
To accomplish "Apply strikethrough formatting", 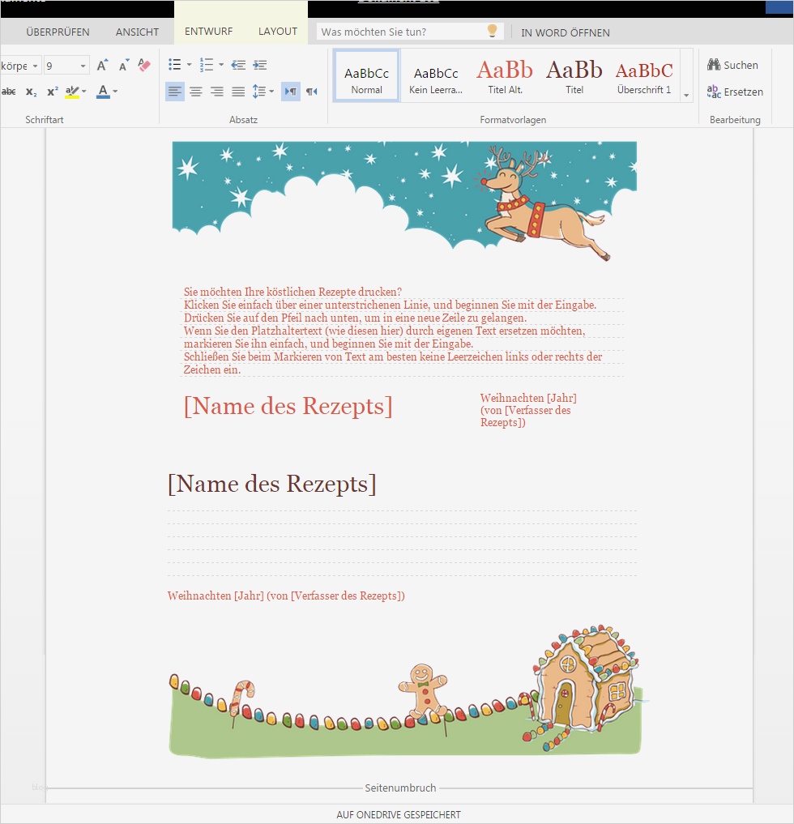I will point(9,91).
